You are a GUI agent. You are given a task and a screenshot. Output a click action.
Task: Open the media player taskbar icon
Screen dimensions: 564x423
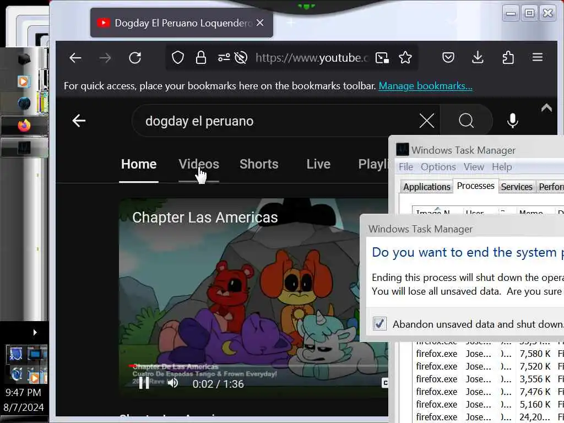pyautogui.click(x=24, y=82)
